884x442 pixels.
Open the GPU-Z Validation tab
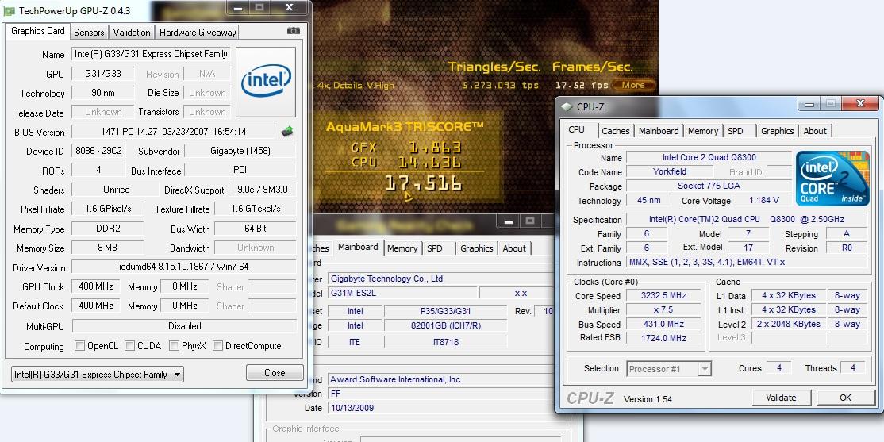132,32
